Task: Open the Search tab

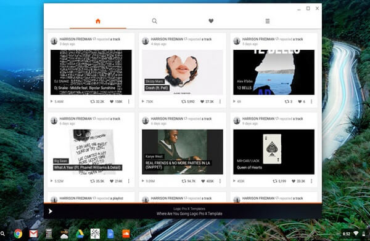Action: tap(154, 21)
